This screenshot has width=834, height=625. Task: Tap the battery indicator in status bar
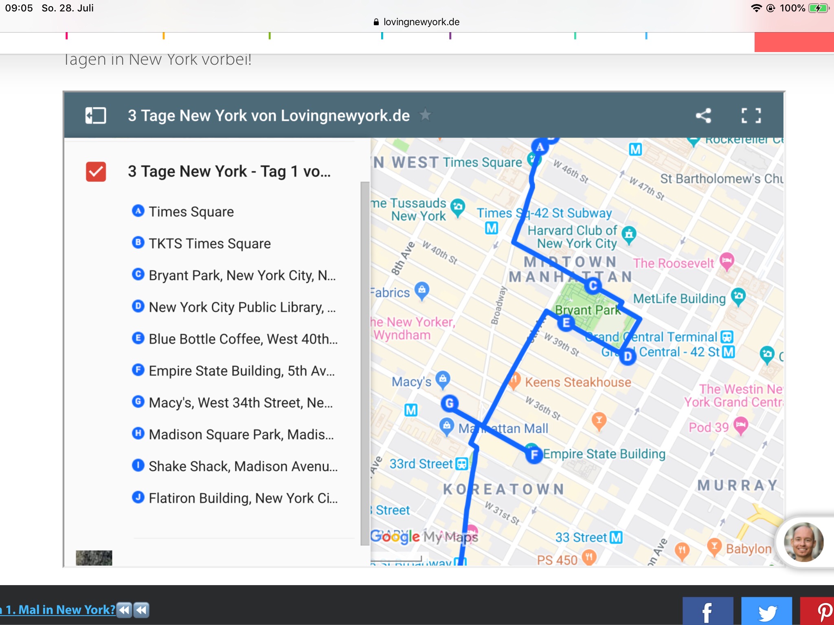coord(819,8)
